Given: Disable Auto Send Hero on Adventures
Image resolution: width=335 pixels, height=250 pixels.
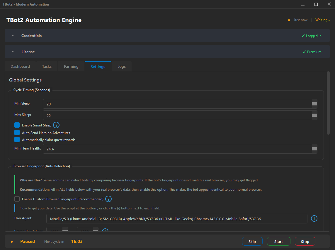Looking at the screenshot, I should (17, 133).
